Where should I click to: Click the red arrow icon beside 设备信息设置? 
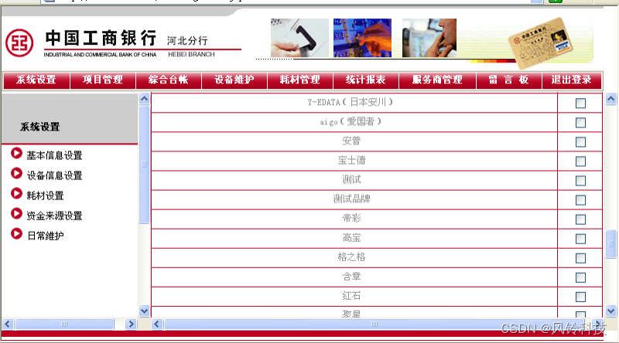[x=16, y=173]
